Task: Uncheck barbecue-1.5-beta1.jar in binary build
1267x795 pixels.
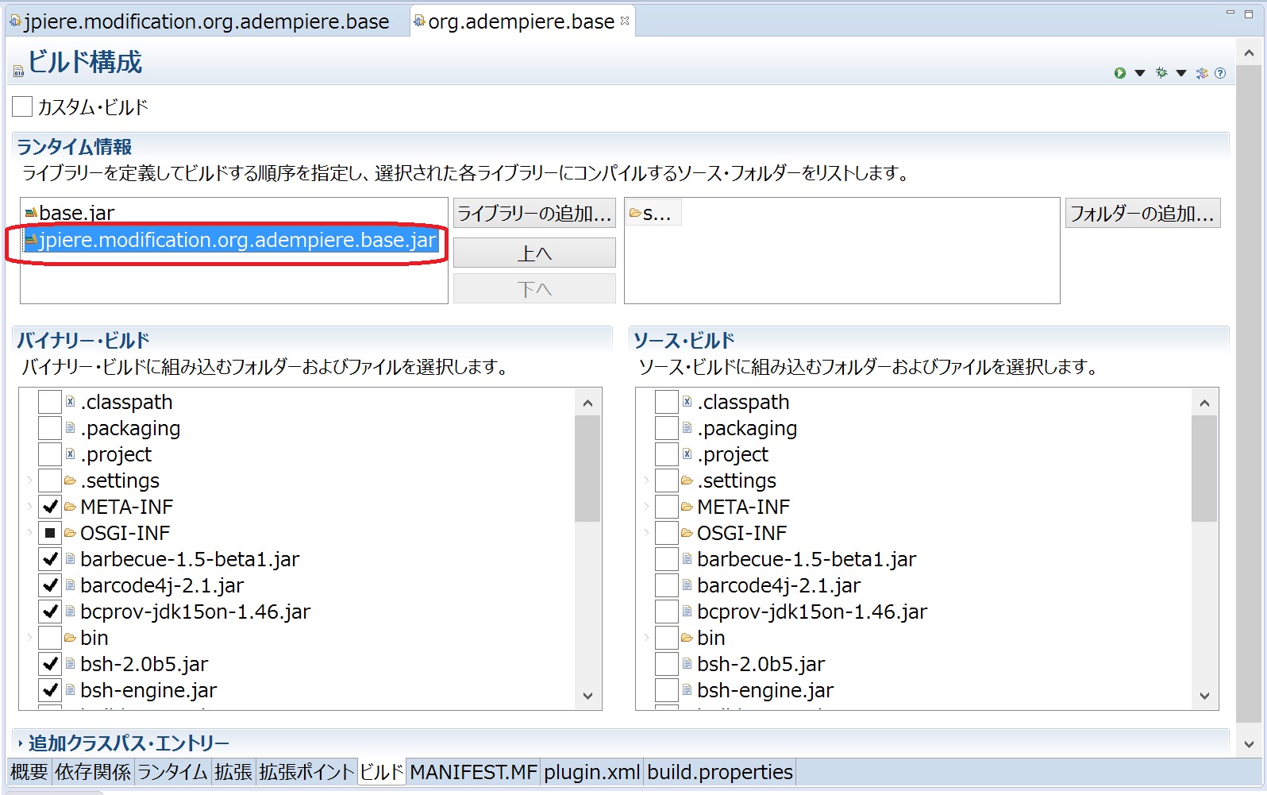Action: point(50,559)
